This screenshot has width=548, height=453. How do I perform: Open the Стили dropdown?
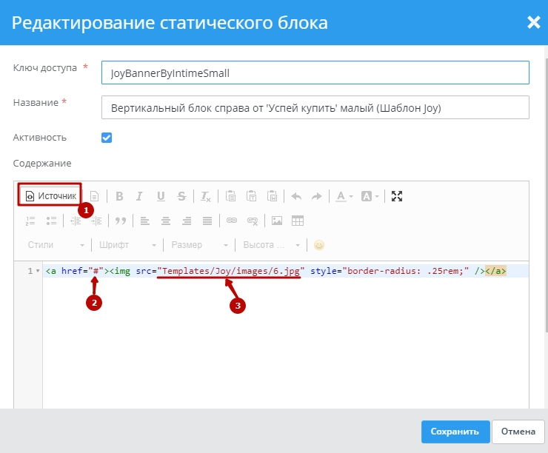point(56,245)
